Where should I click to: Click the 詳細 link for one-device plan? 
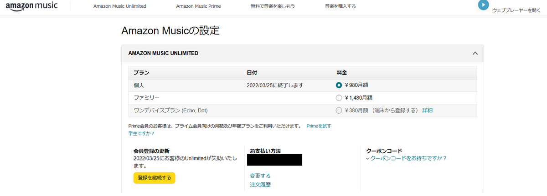pos(428,110)
